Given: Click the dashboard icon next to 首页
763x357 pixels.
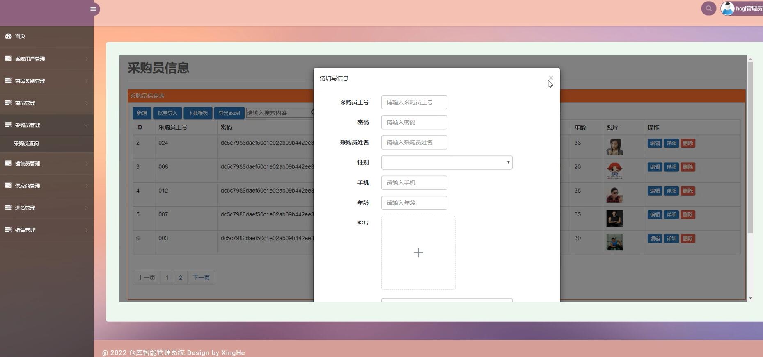Looking at the screenshot, I should pos(8,36).
